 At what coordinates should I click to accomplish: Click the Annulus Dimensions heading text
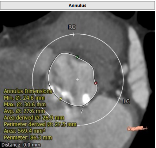tap(28, 91)
